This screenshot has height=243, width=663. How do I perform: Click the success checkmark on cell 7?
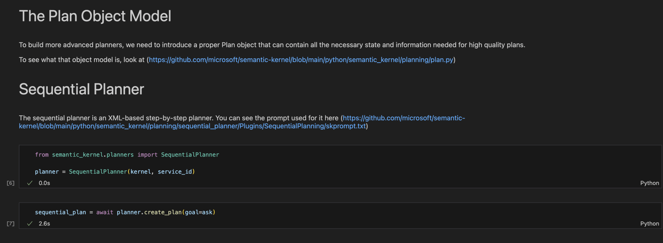30,223
